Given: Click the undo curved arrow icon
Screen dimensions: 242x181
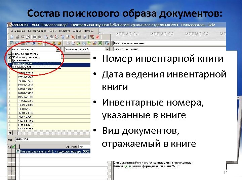Looking at the screenshot, I should pyautogui.click(x=23, y=37).
